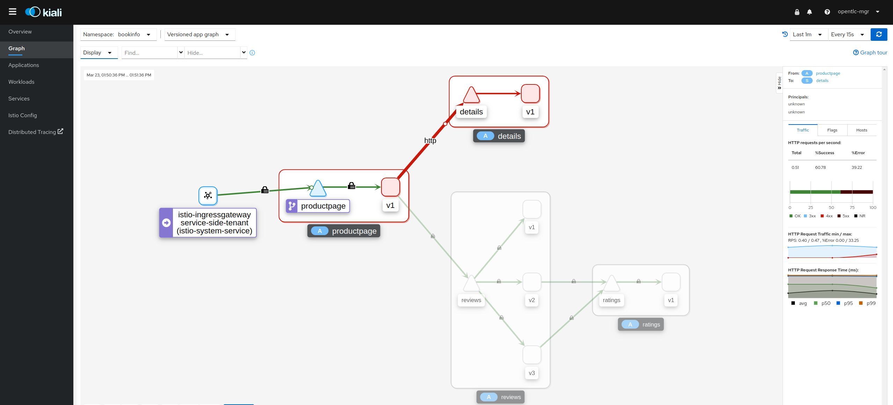
Task: Open the Every 15s refresh interval dropdown
Action: 849,35
